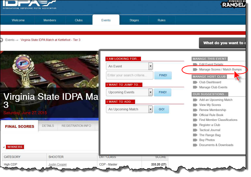Switch to the Final Scores tab

point(20,126)
